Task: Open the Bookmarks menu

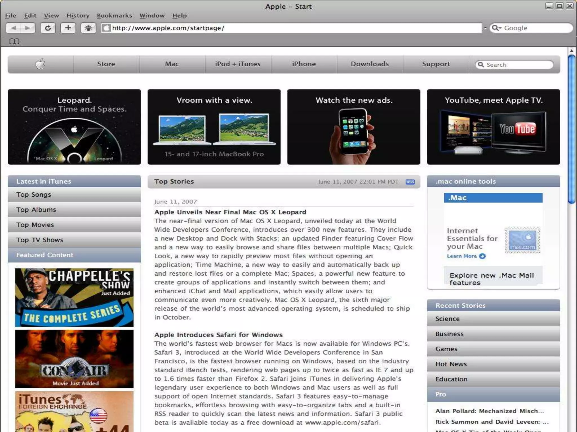Action: coord(114,15)
